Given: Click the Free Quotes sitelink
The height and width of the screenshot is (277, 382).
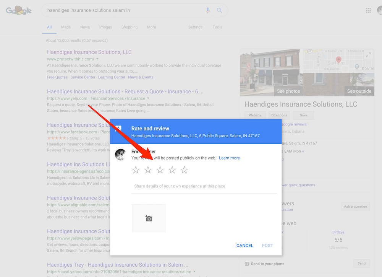Looking at the screenshot, I should tap(57, 77).
